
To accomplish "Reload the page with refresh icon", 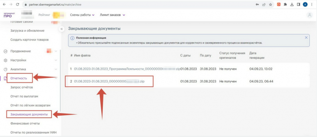I will tap(17, 5).
